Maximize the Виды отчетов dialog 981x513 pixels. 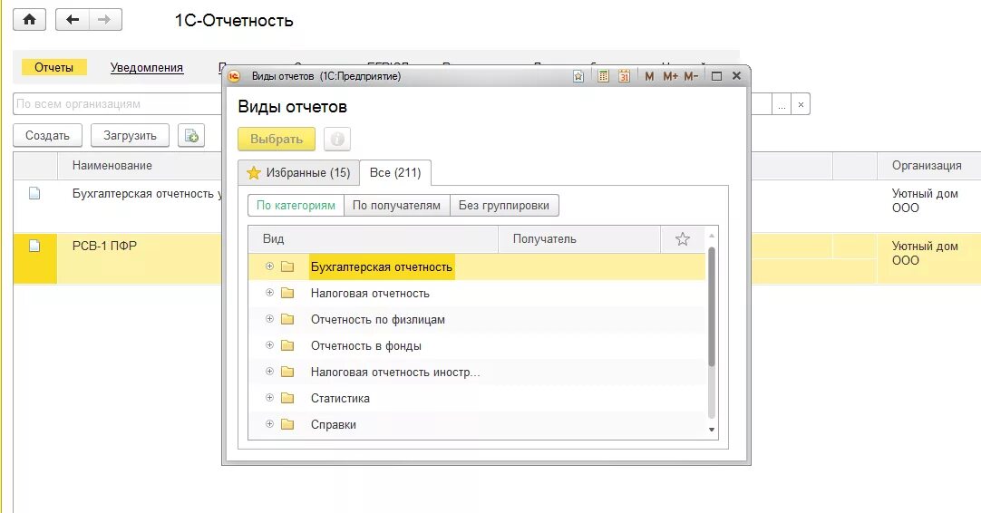click(717, 76)
